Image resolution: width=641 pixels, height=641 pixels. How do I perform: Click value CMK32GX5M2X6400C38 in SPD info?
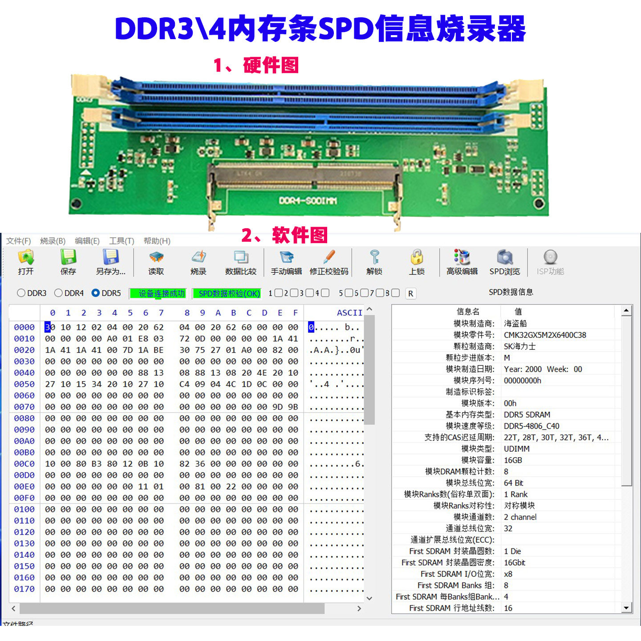pyautogui.click(x=545, y=335)
